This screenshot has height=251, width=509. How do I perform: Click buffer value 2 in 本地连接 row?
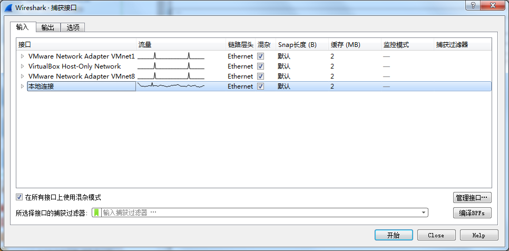tap(332, 86)
